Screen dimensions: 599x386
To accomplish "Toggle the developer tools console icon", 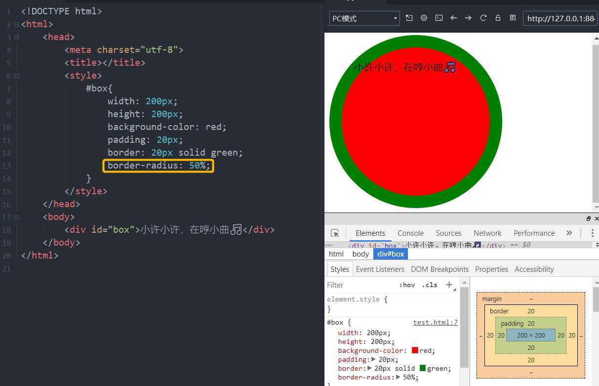I will tap(439, 18).
